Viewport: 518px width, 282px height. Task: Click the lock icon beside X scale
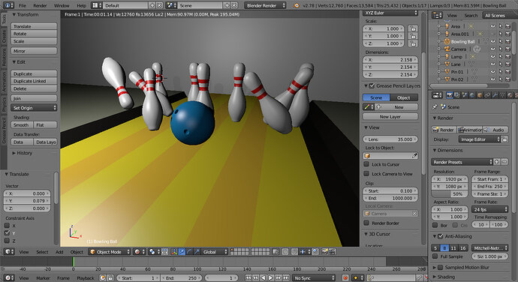413,28
